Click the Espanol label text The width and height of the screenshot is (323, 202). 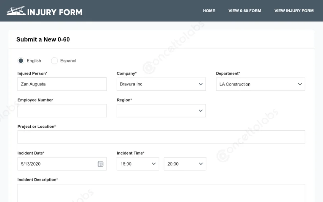click(x=68, y=61)
